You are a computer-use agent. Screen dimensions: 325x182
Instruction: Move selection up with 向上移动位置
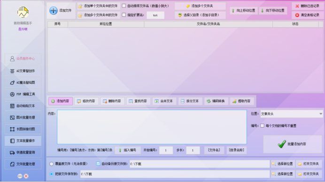click(244, 11)
